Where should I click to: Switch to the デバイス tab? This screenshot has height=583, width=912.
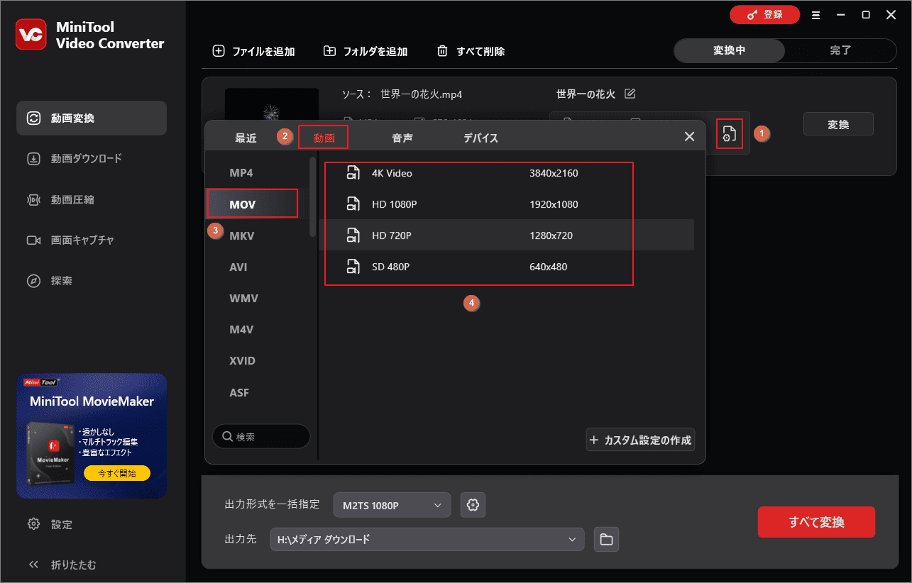click(480, 138)
